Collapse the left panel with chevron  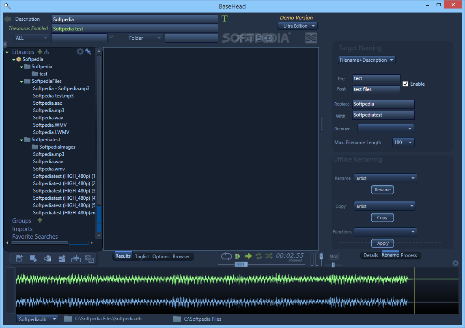(x=5, y=44)
